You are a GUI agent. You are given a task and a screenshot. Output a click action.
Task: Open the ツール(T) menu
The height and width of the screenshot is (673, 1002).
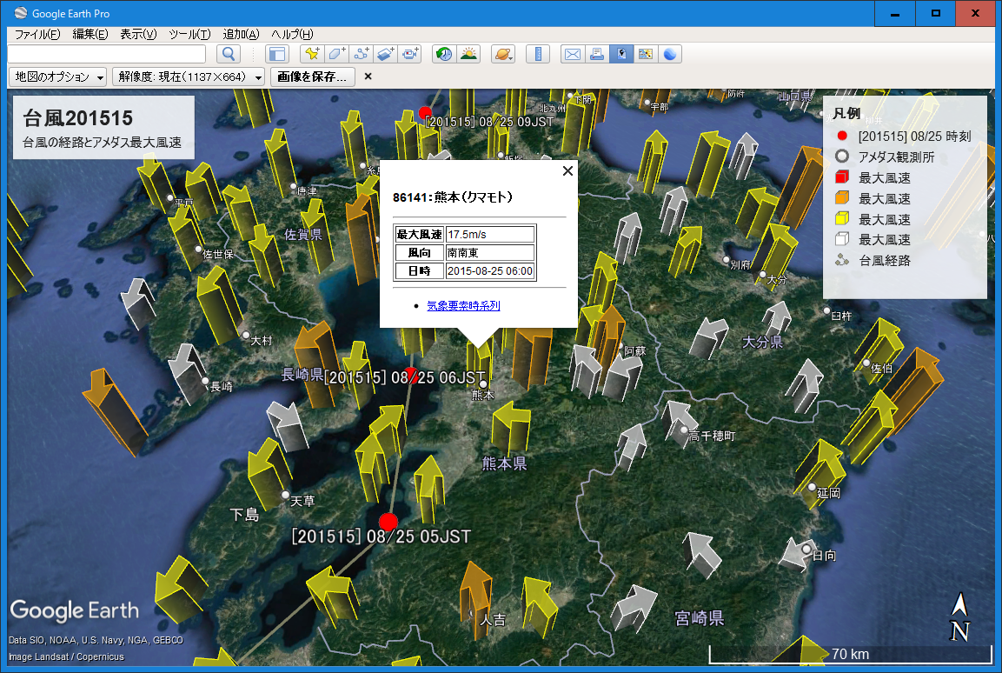[x=189, y=35]
